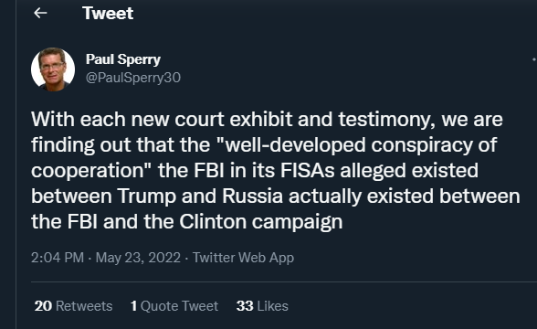This screenshot has width=537, height=329.
Task: Click the words "Clinton campaign" in tweet
Action: 261,222
